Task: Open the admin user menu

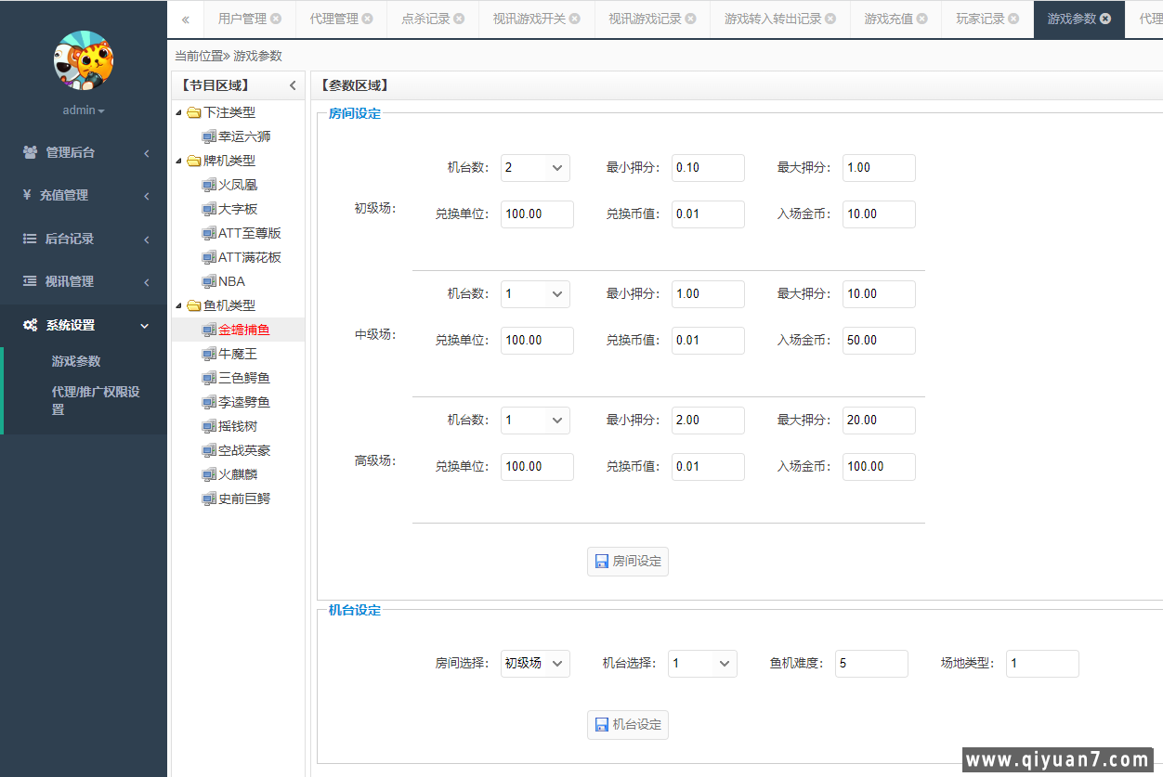Action: (83, 110)
